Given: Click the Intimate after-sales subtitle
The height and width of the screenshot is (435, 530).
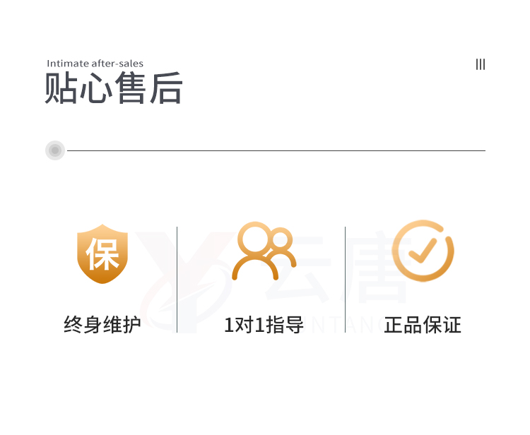Looking at the screenshot, I should 95,64.
